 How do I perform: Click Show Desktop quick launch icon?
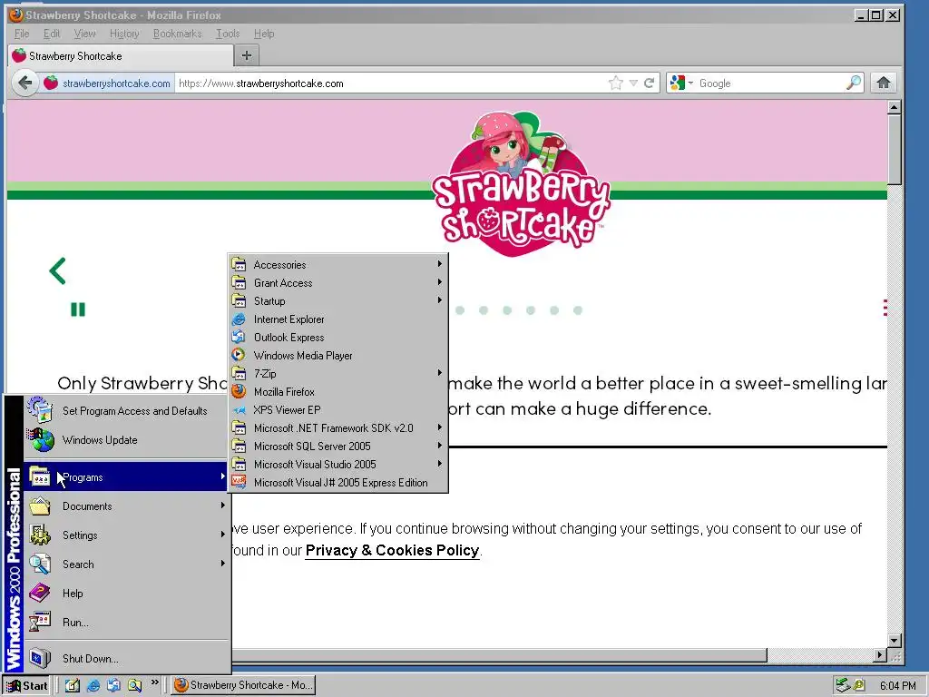(x=73, y=686)
